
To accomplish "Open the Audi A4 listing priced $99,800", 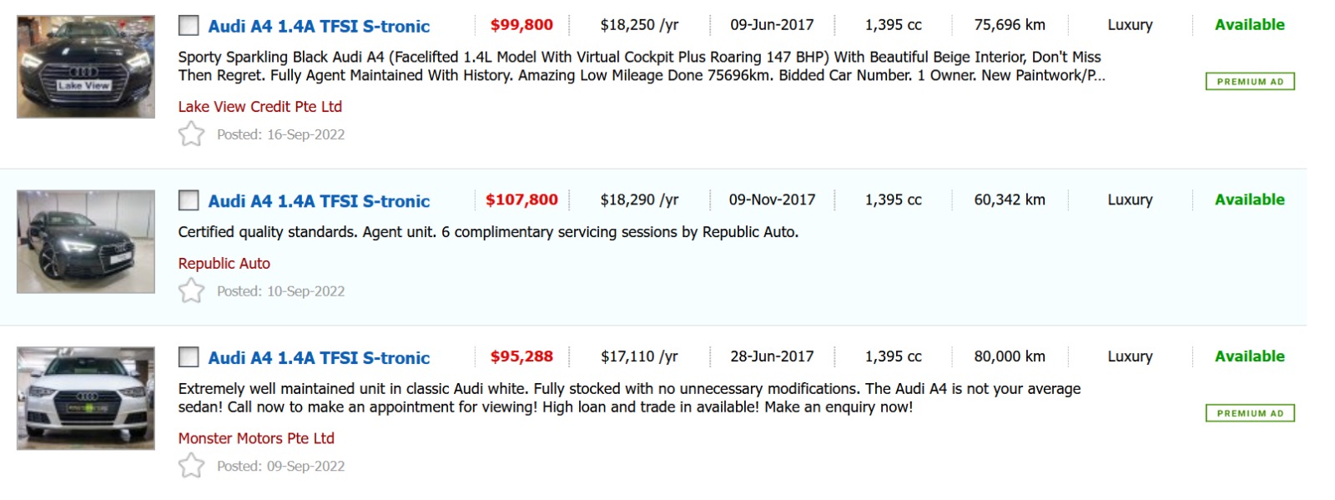I will pyautogui.click(x=319, y=26).
